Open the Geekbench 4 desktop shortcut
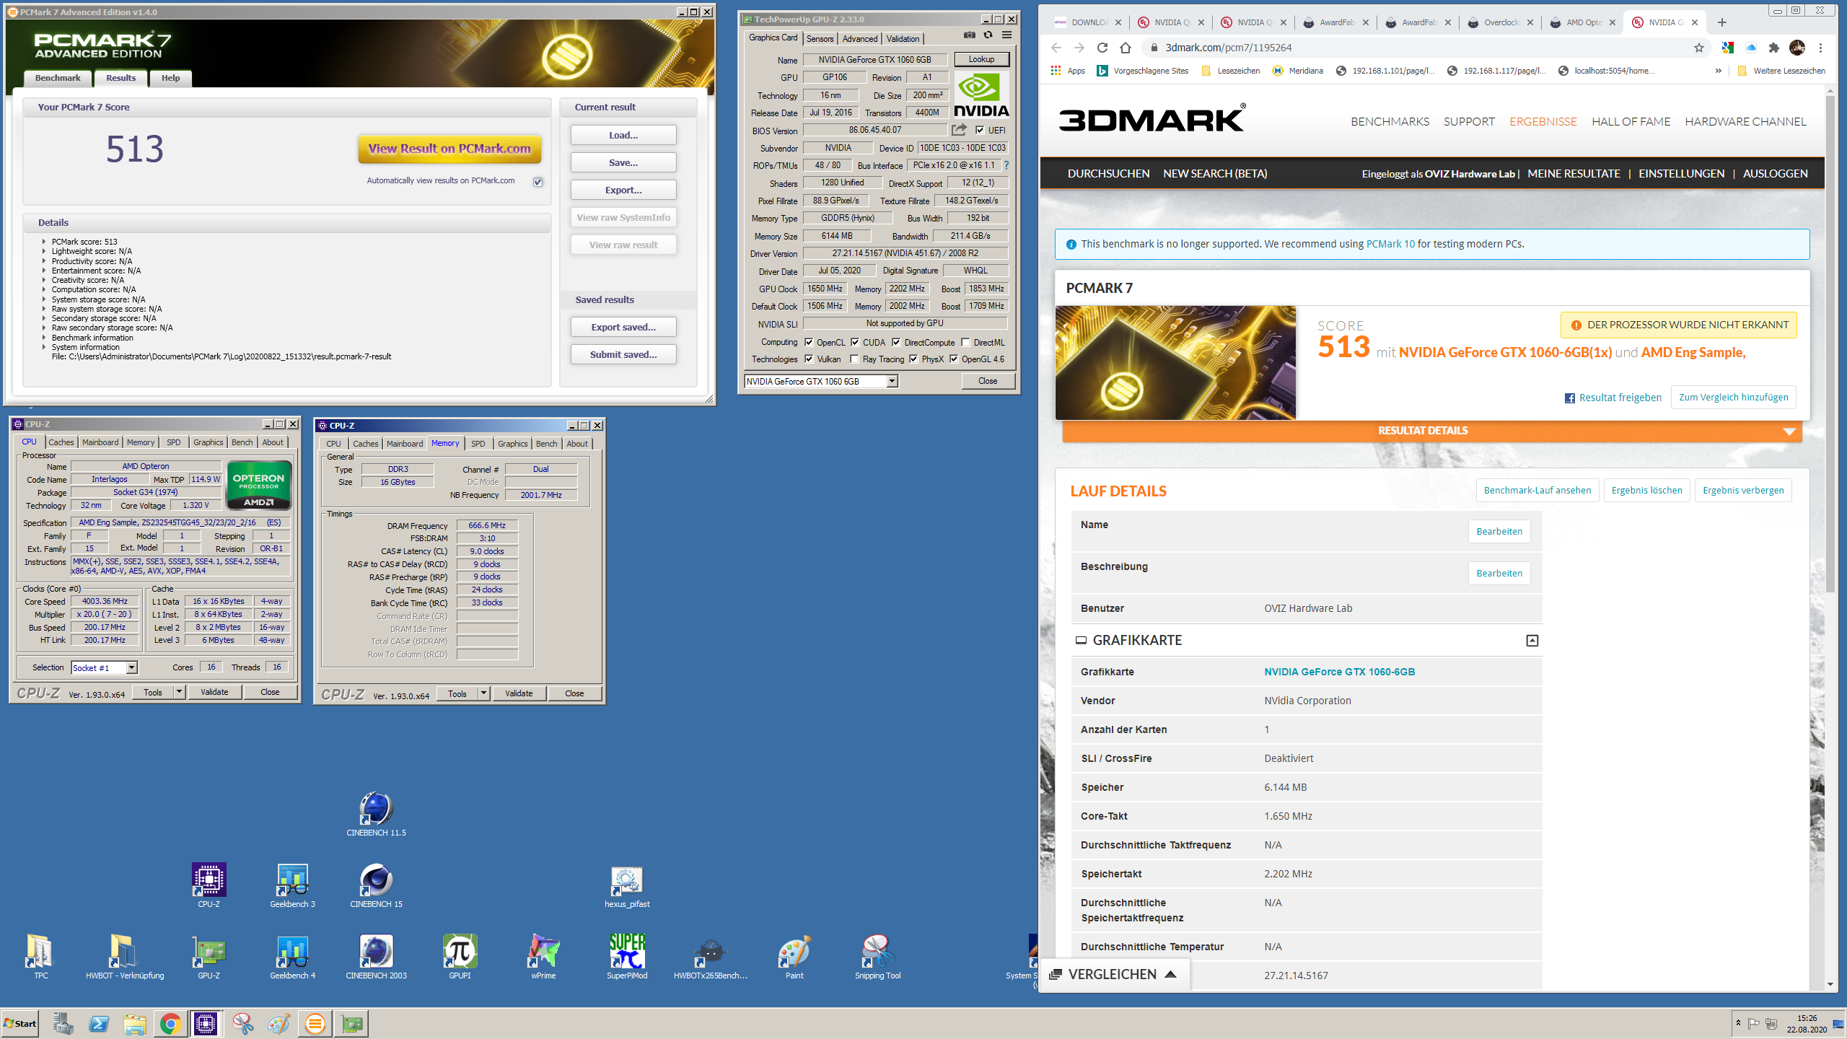 point(292,956)
